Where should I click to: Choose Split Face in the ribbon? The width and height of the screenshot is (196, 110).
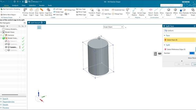[x=106, y=14]
